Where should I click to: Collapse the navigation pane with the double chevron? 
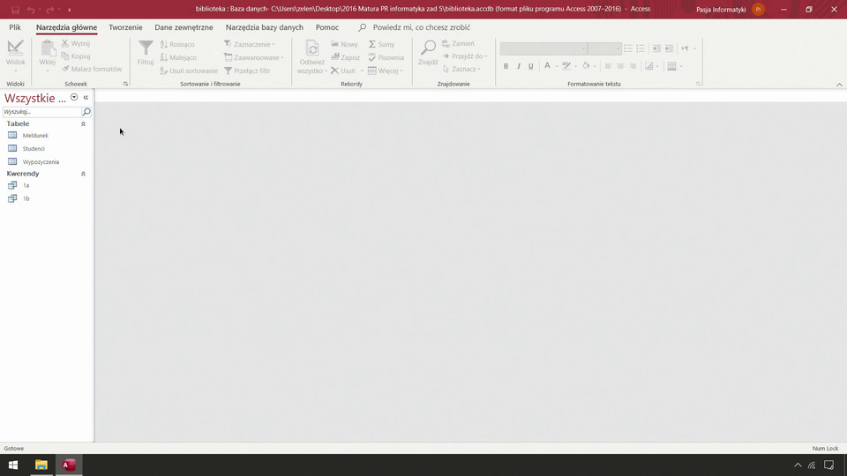[86, 98]
